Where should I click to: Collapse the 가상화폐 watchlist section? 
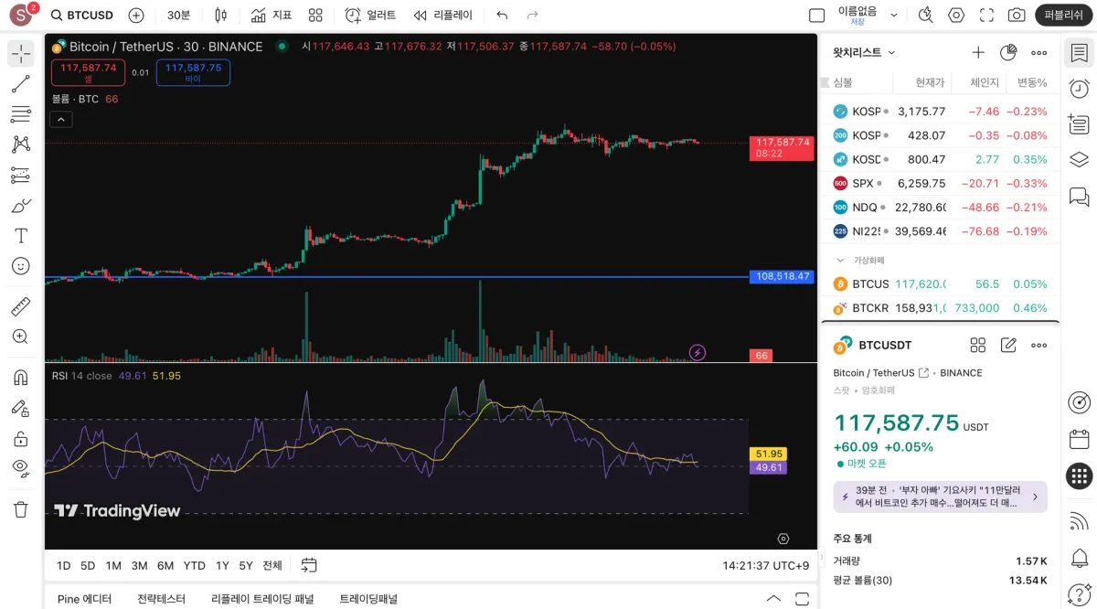click(841, 261)
